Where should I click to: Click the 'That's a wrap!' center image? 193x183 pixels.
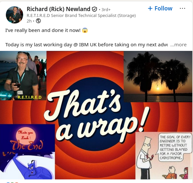91,114
